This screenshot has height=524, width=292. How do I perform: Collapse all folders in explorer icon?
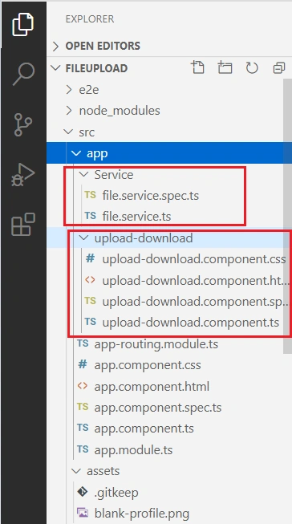click(279, 67)
